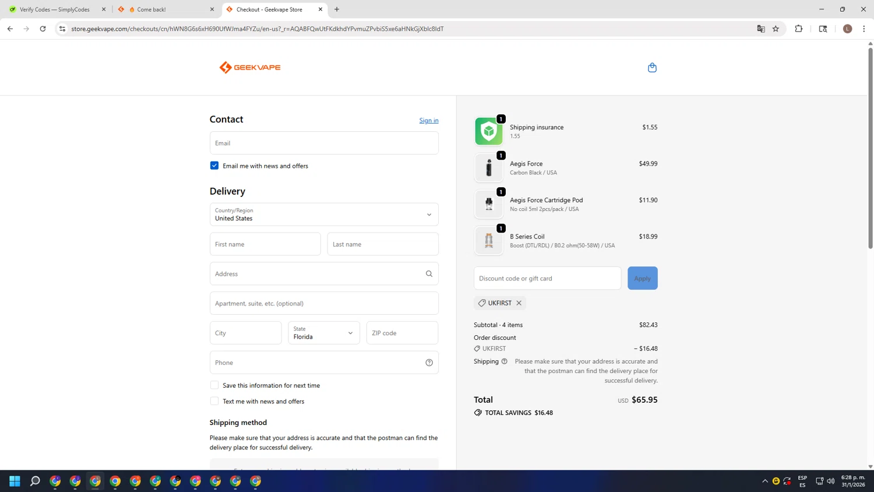Click the phone help question mark icon
This screenshot has height=492, width=874.
[x=429, y=363]
